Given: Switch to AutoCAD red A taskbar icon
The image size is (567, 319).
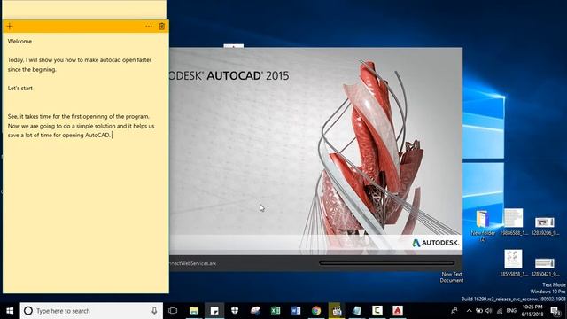Looking at the screenshot, I should (x=398, y=311).
